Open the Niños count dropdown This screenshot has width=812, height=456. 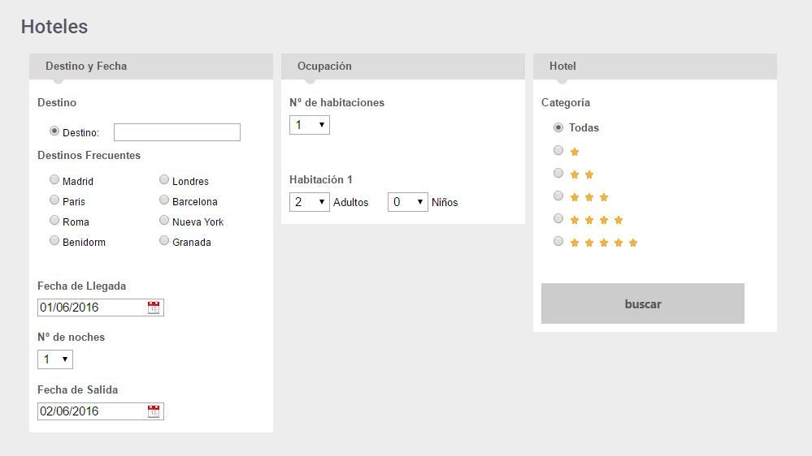[x=408, y=202]
